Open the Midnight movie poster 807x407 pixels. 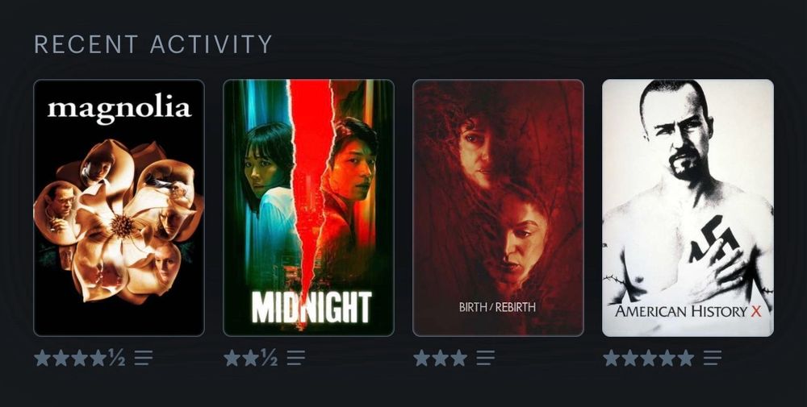click(x=308, y=208)
